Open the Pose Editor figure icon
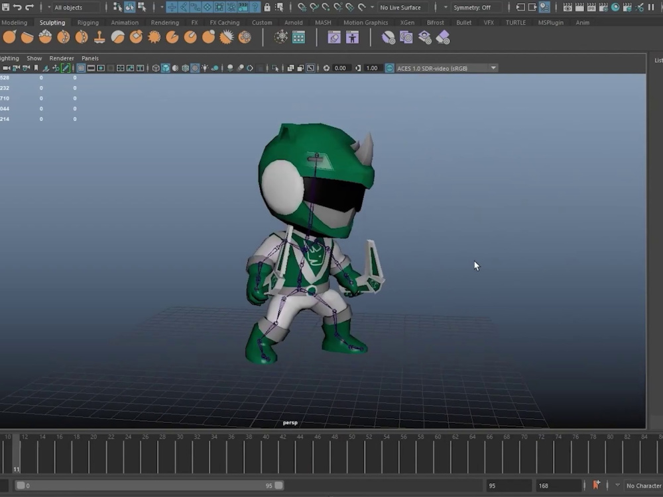 pos(352,38)
